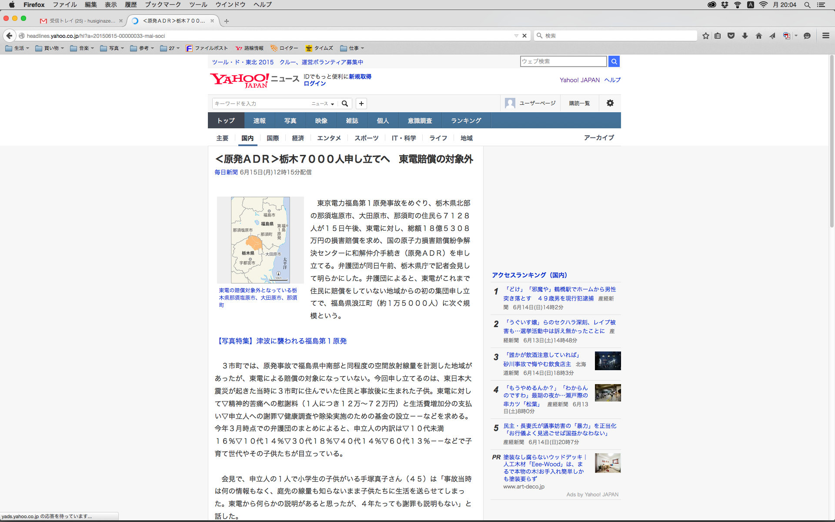Viewport: 835px width, 522px height.
Task: Open the Firefox hamburger menu
Action: [x=825, y=36]
